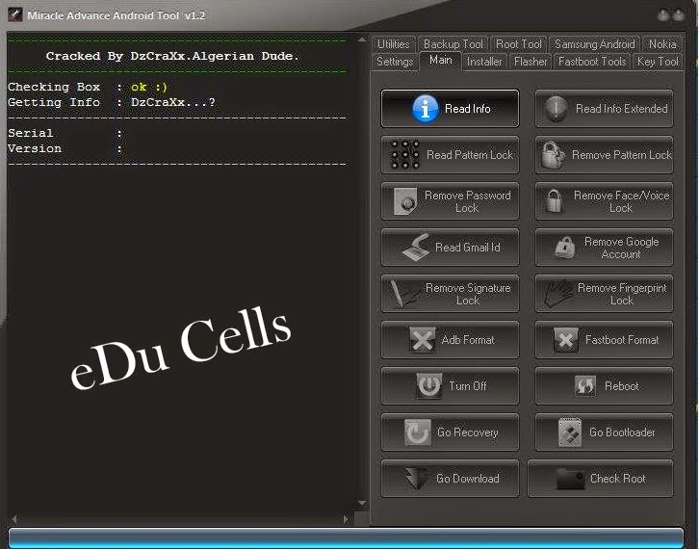The height and width of the screenshot is (549, 699).
Task: Select the Key Tool tab
Action: point(658,61)
